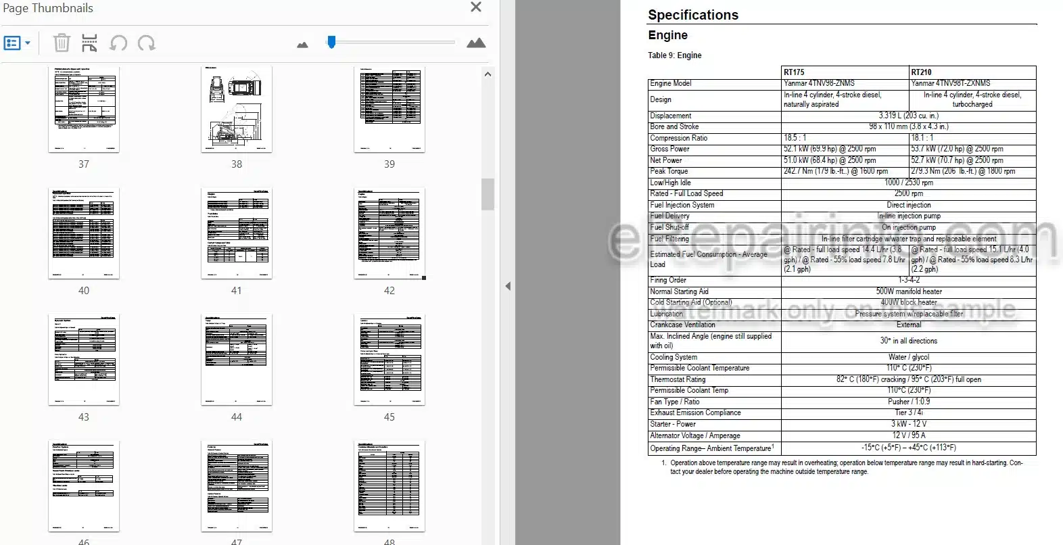The width and height of the screenshot is (1063, 545).
Task: Open the thumbnail options menu dropdown
Action: click(x=17, y=43)
